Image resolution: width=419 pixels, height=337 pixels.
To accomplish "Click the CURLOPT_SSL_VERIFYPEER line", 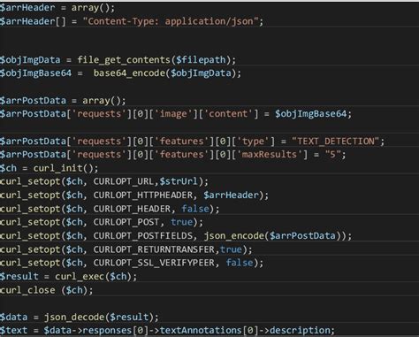I will pos(132,263).
